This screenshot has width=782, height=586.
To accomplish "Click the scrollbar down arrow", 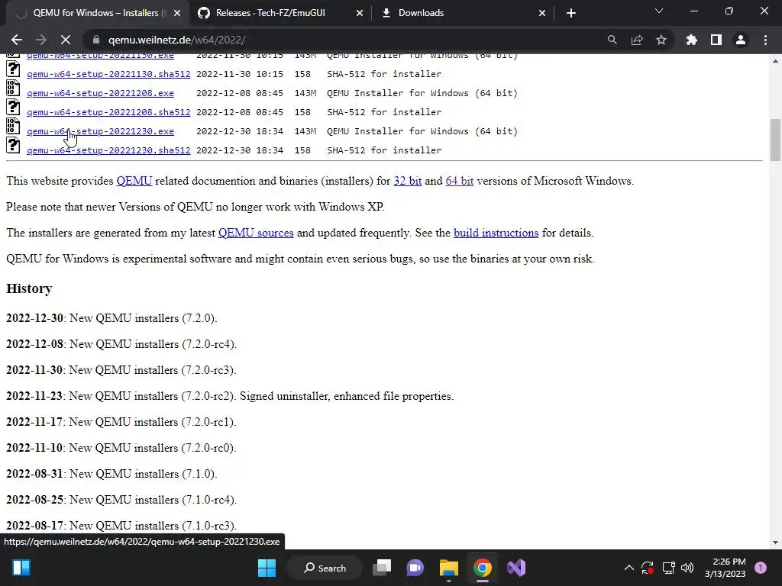I will pyautogui.click(x=775, y=543).
